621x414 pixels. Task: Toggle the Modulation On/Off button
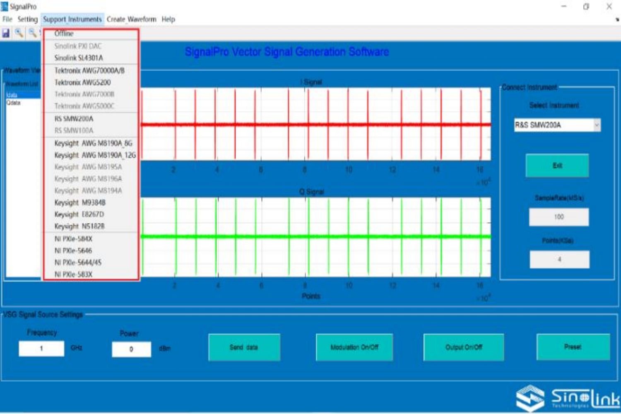coord(354,347)
